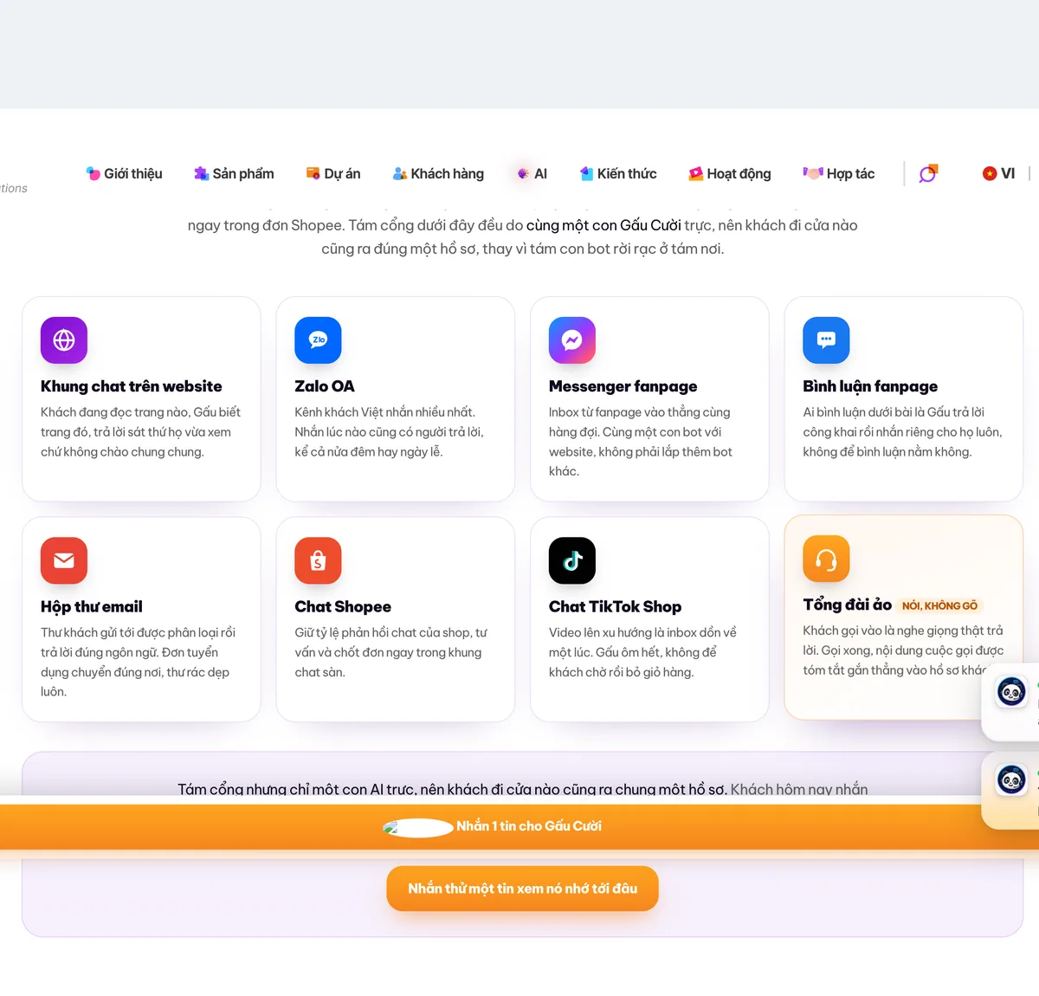
Task: Open the Khách hàng menu
Action: pyautogui.click(x=438, y=173)
